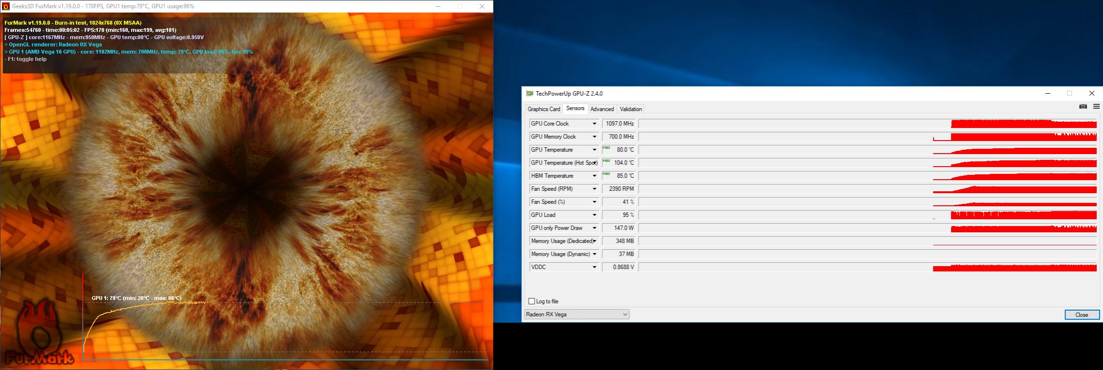
Task: Click the MAX indicator on HBM Temperature
Action: point(606,174)
